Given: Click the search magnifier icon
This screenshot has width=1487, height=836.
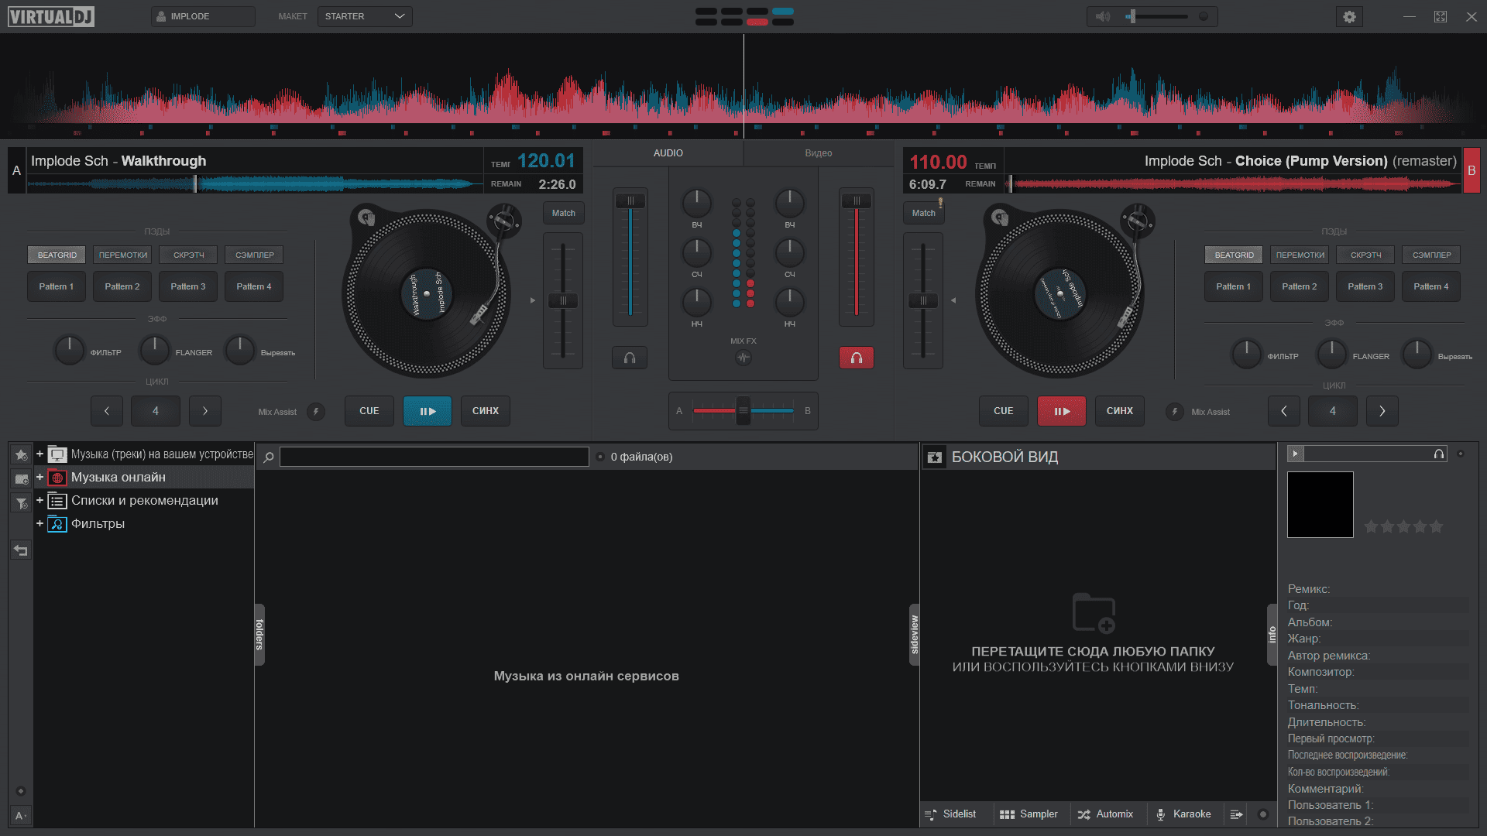Looking at the screenshot, I should (269, 457).
